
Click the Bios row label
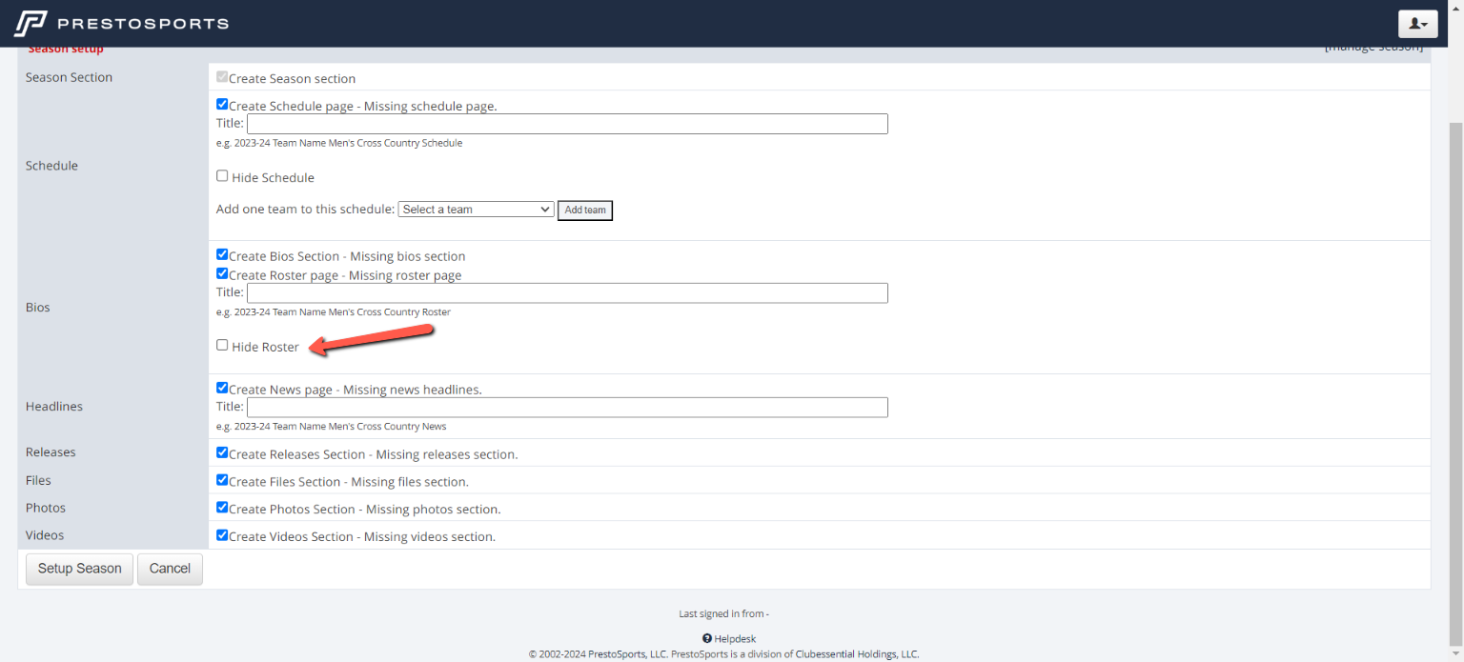[x=38, y=308]
